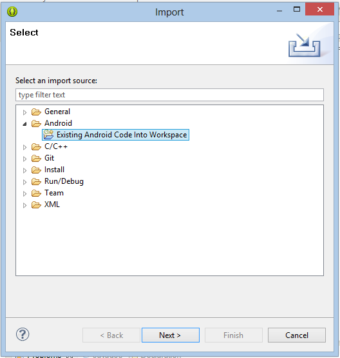Click the General folder icon
Image resolution: width=340 pixels, height=358 pixels.
tap(36, 112)
